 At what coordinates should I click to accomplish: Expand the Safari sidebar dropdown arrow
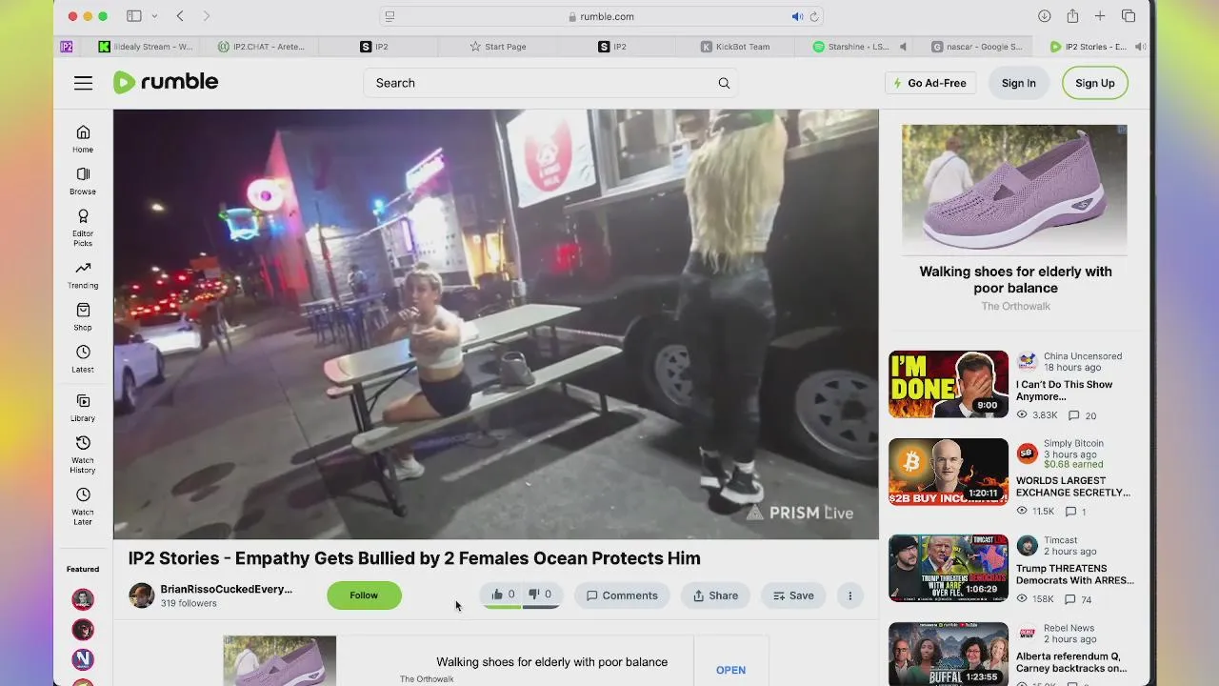pos(154,16)
